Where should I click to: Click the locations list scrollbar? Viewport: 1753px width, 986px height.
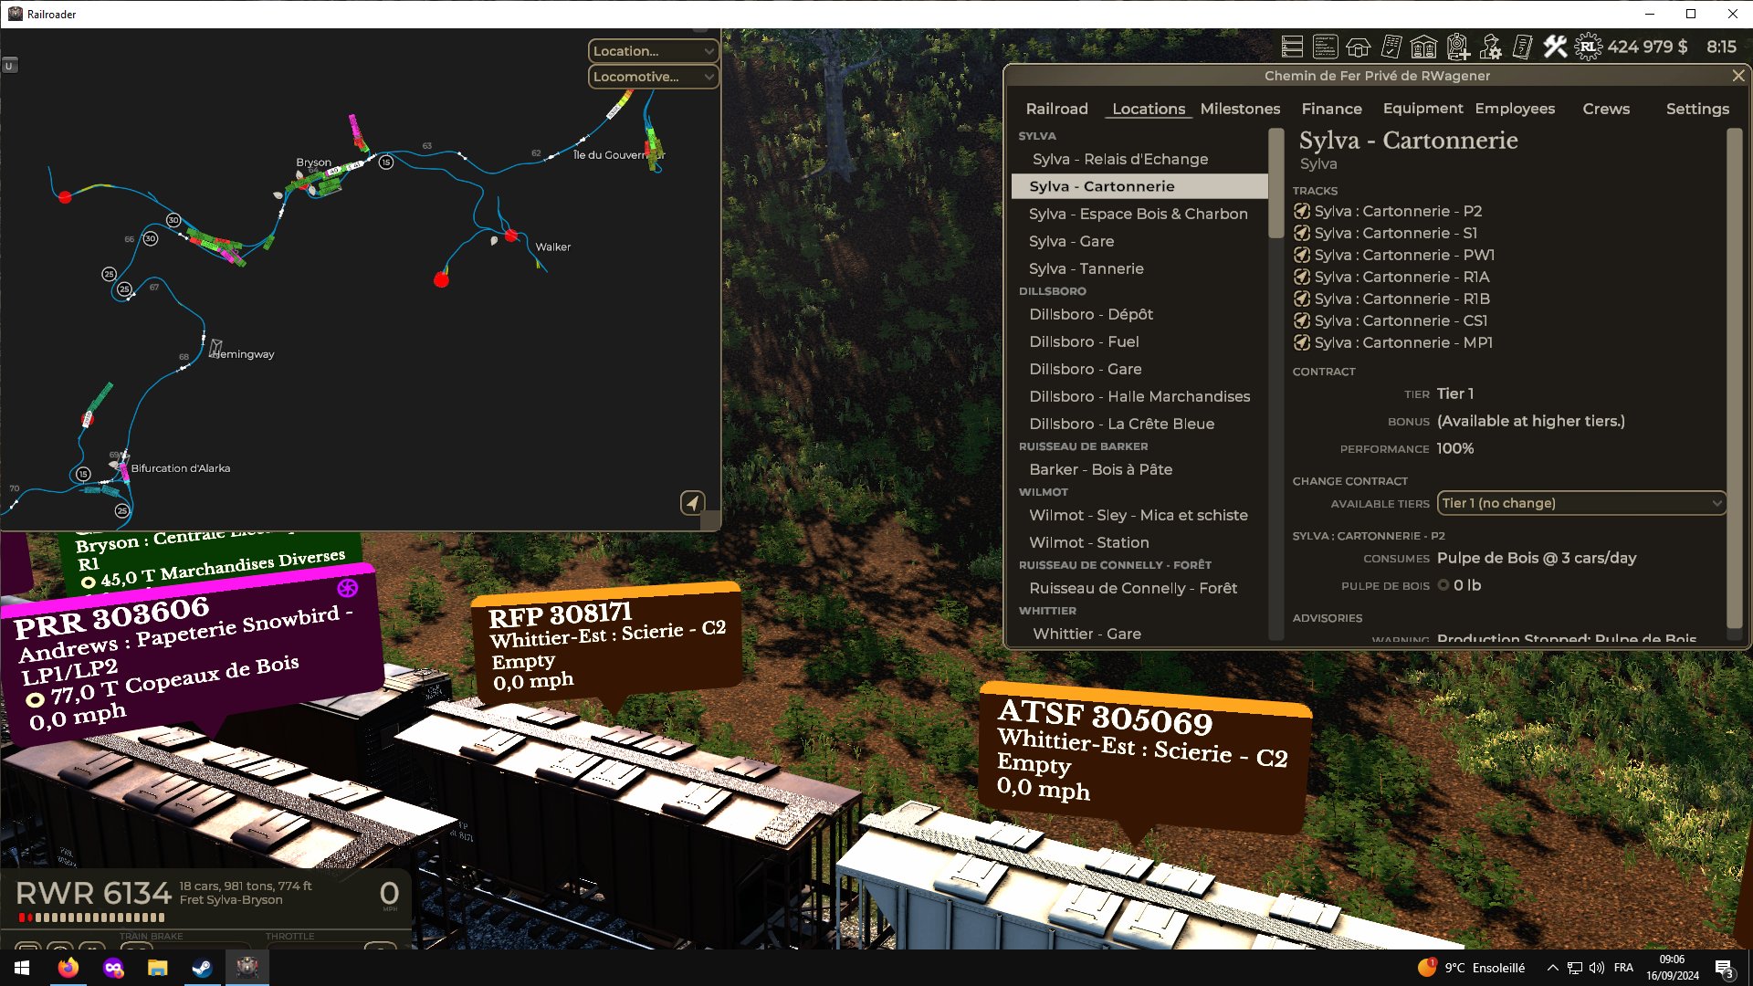click(1276, 183)
